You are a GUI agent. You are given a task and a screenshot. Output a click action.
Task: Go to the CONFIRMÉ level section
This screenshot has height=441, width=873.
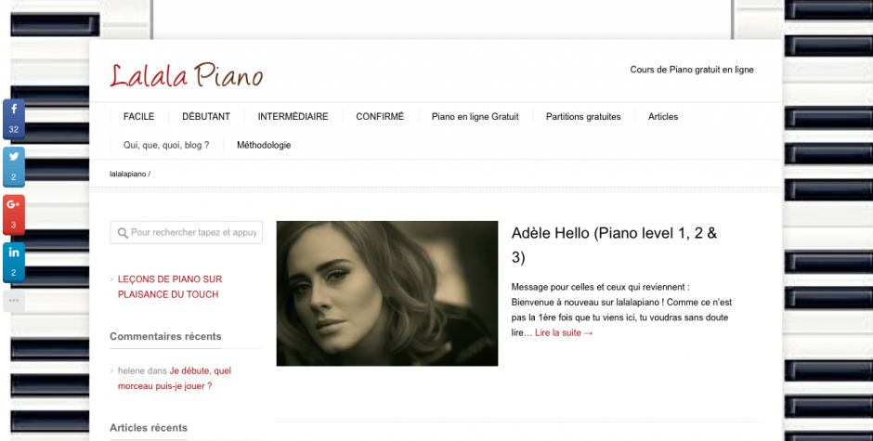380,116
